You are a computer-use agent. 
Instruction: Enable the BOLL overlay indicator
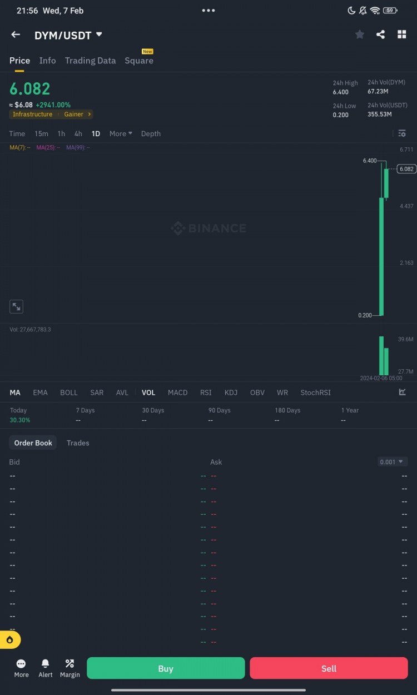[69, 393]
